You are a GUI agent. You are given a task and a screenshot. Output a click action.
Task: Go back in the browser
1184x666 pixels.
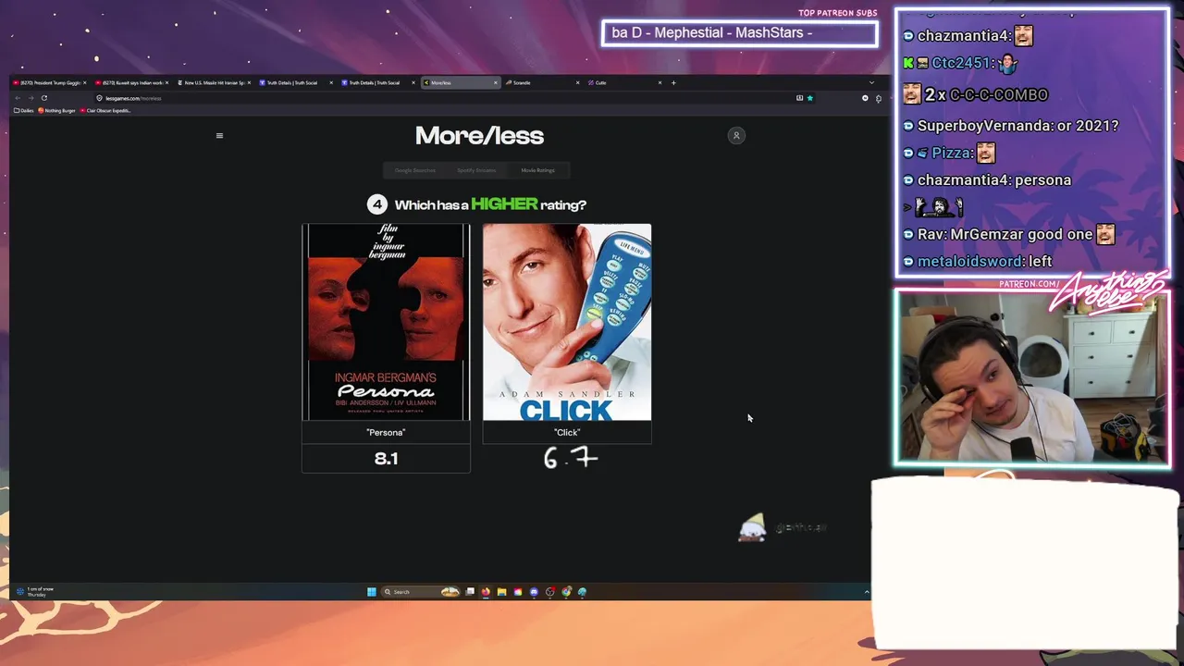[x=18, y=98]
